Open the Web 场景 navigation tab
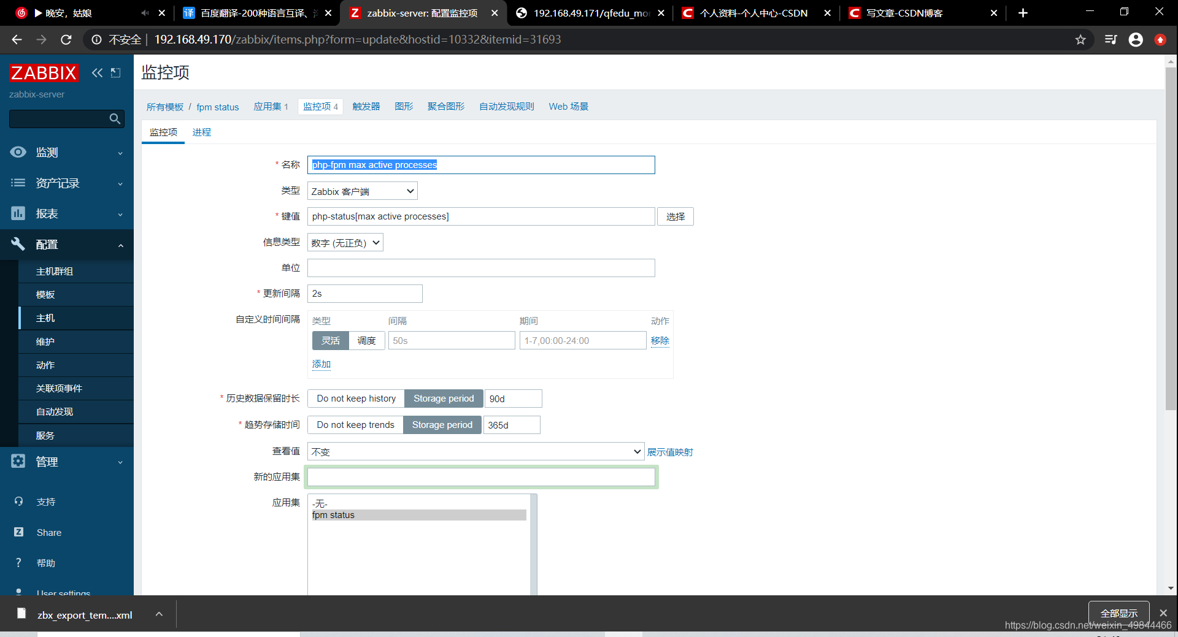1178x637 pixels. [568, 107]
